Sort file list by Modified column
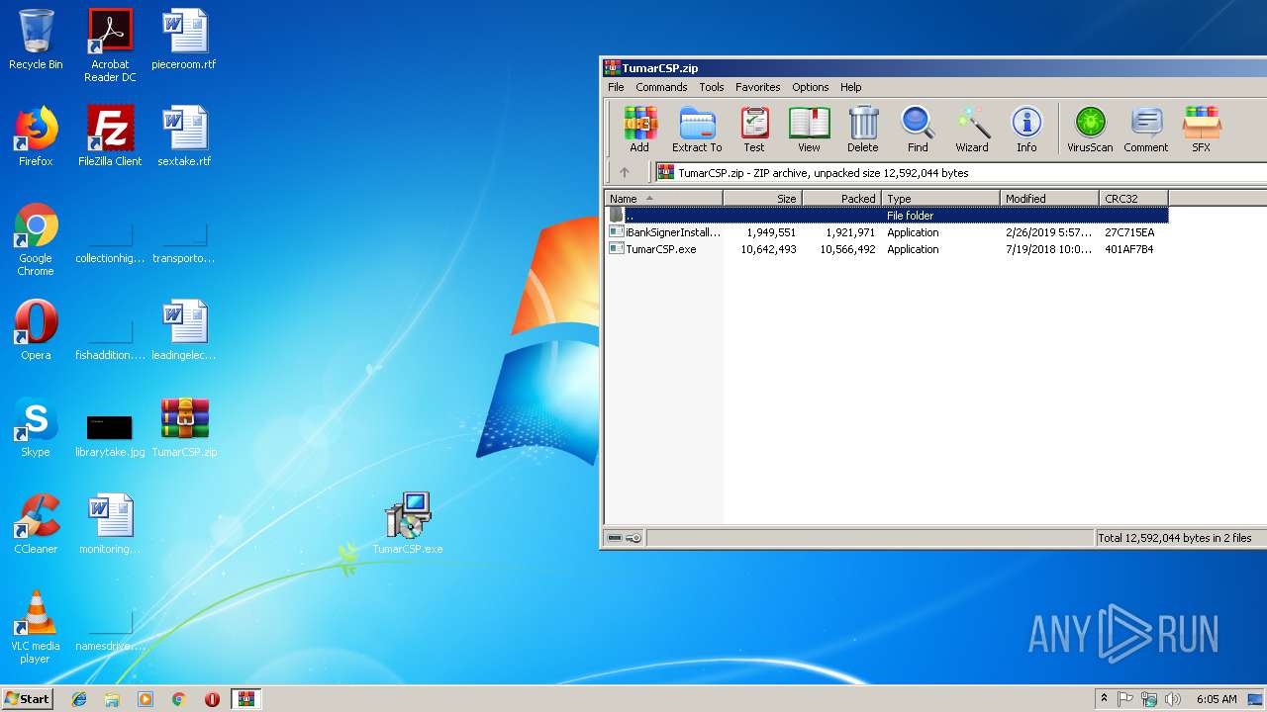This screenshot has height=712, width=1267. point(1050,198)
